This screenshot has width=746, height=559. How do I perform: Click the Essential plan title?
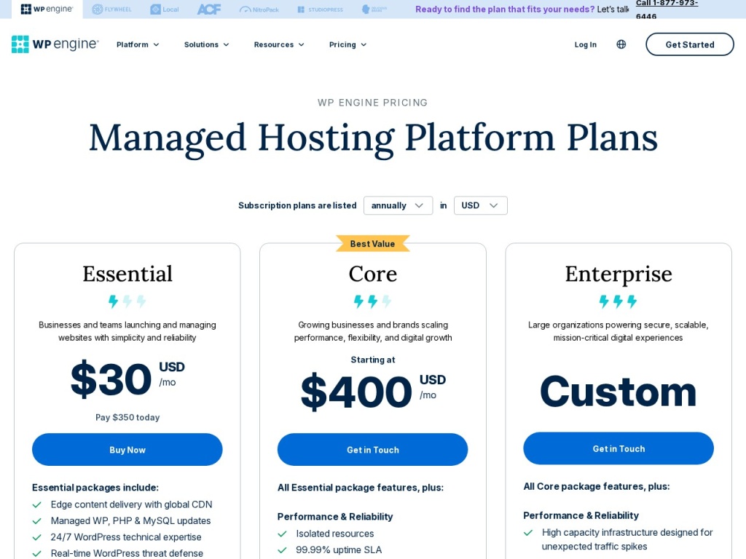pos(127,274)
